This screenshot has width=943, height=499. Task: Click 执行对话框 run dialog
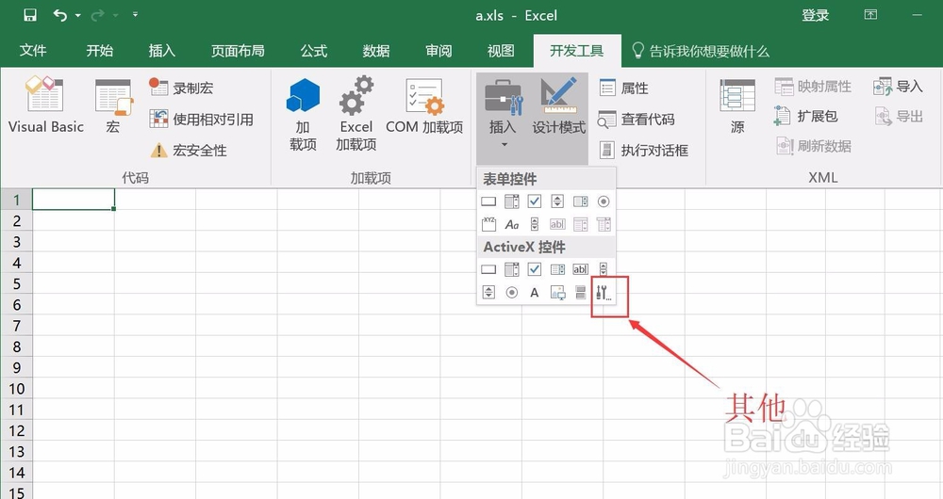pos(643,150)
